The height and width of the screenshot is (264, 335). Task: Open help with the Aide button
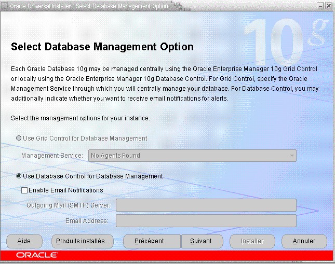pyautogui.click(x=24, y=241)
